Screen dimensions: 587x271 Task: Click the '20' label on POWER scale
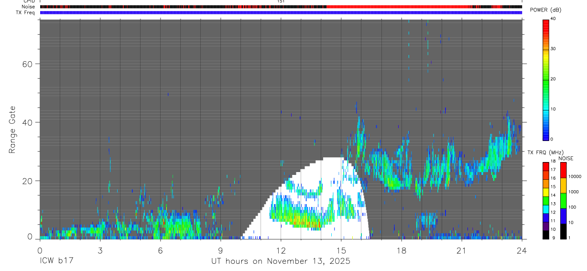[x=554, y=79]
